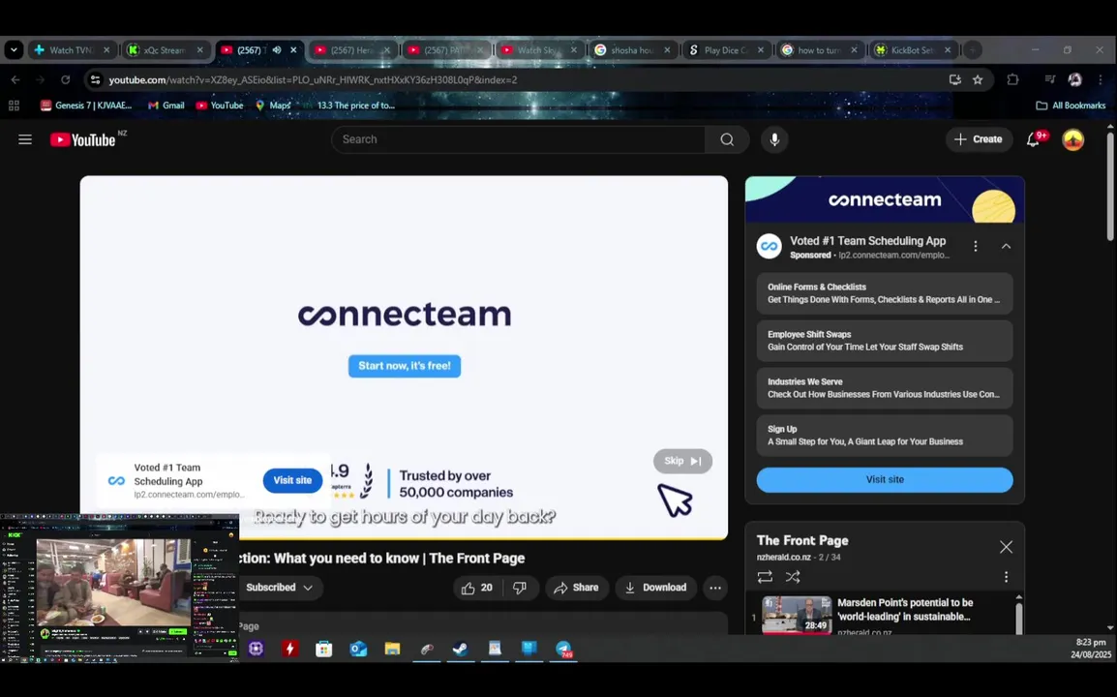Screen dimensions: 1117x697
Task: Open the Chrome extensions puzzle icon
Action: [1012, 79]
